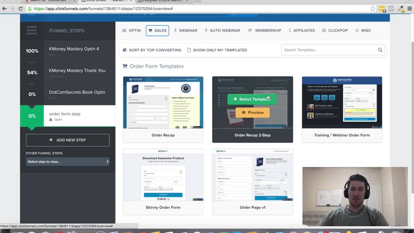Go back with the browser back arrow
This screenshot has width=414, height=233.
click(4, 9)
